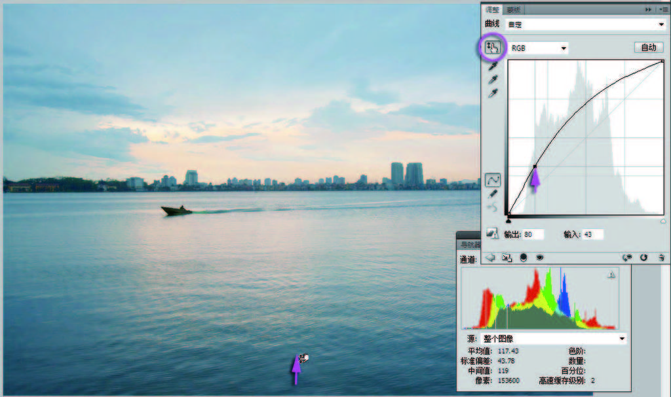The height and width of the screenshot is (397, 671).
Task: Click histogram panel uncached refresh warning triangle
Action: tap(611, 275)
